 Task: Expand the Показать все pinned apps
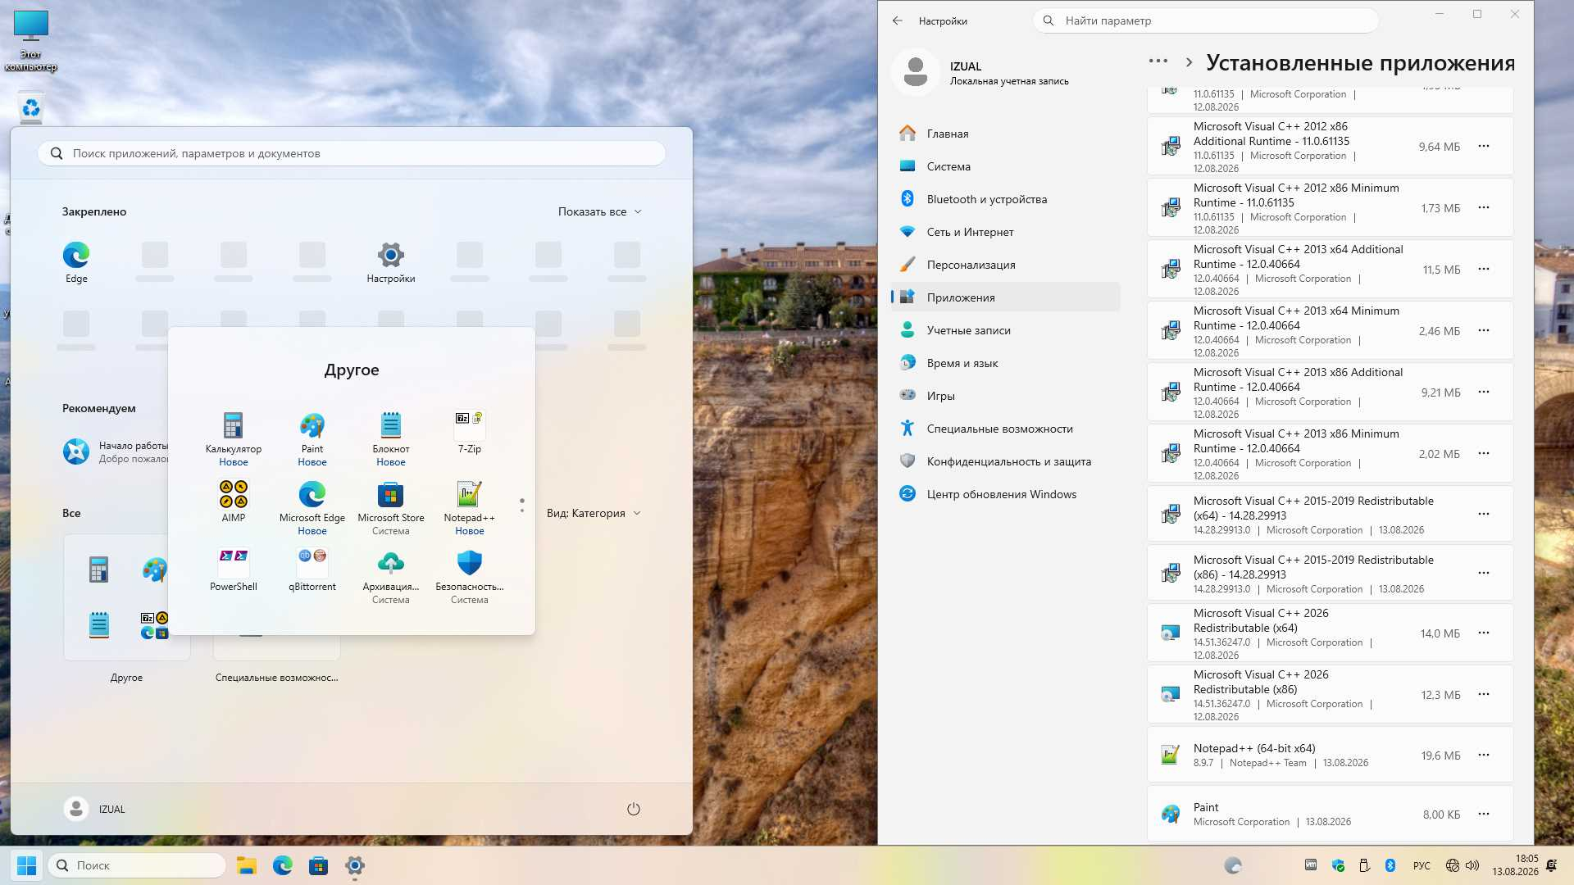point(599,211)
